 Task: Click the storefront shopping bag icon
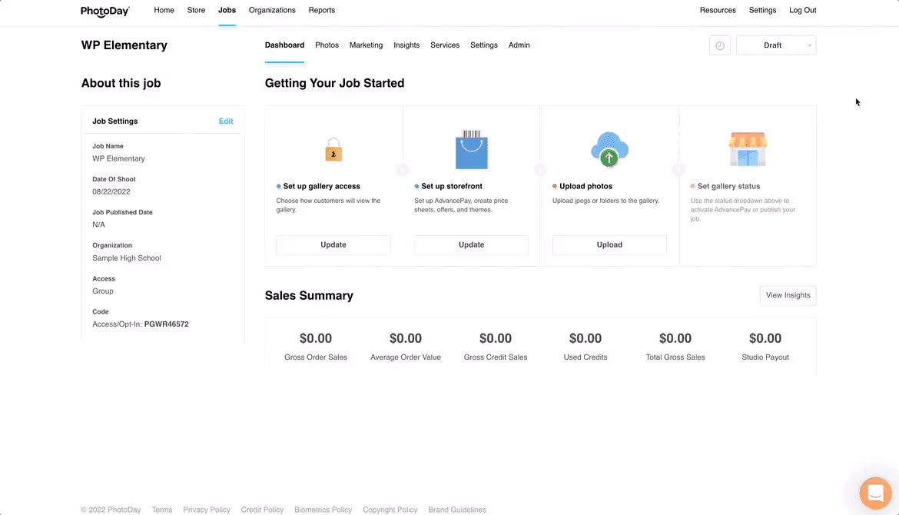471,150
